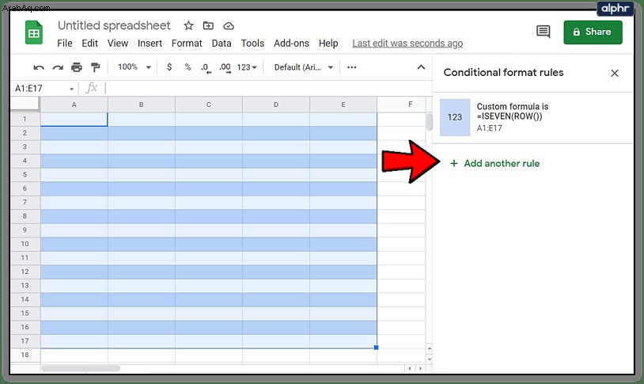Click the blue 123 rule preview swatch

click(455, 117)
